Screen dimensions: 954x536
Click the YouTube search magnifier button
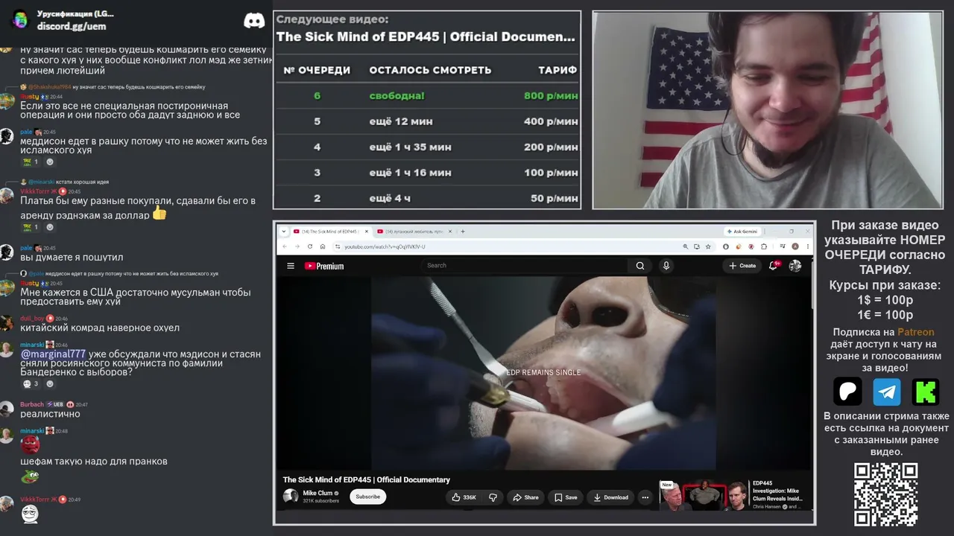[640, 266]
